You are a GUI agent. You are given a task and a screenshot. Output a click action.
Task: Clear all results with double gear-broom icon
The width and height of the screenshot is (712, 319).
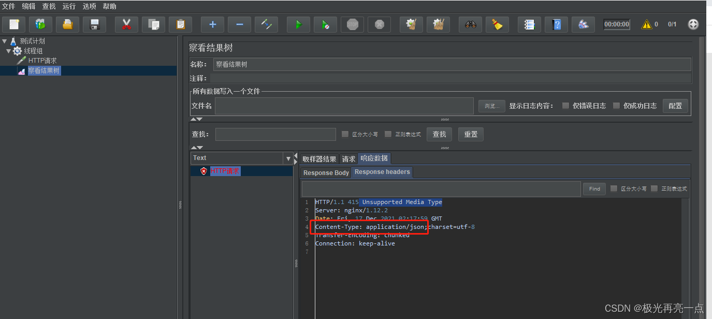click(x=438, y=24)
